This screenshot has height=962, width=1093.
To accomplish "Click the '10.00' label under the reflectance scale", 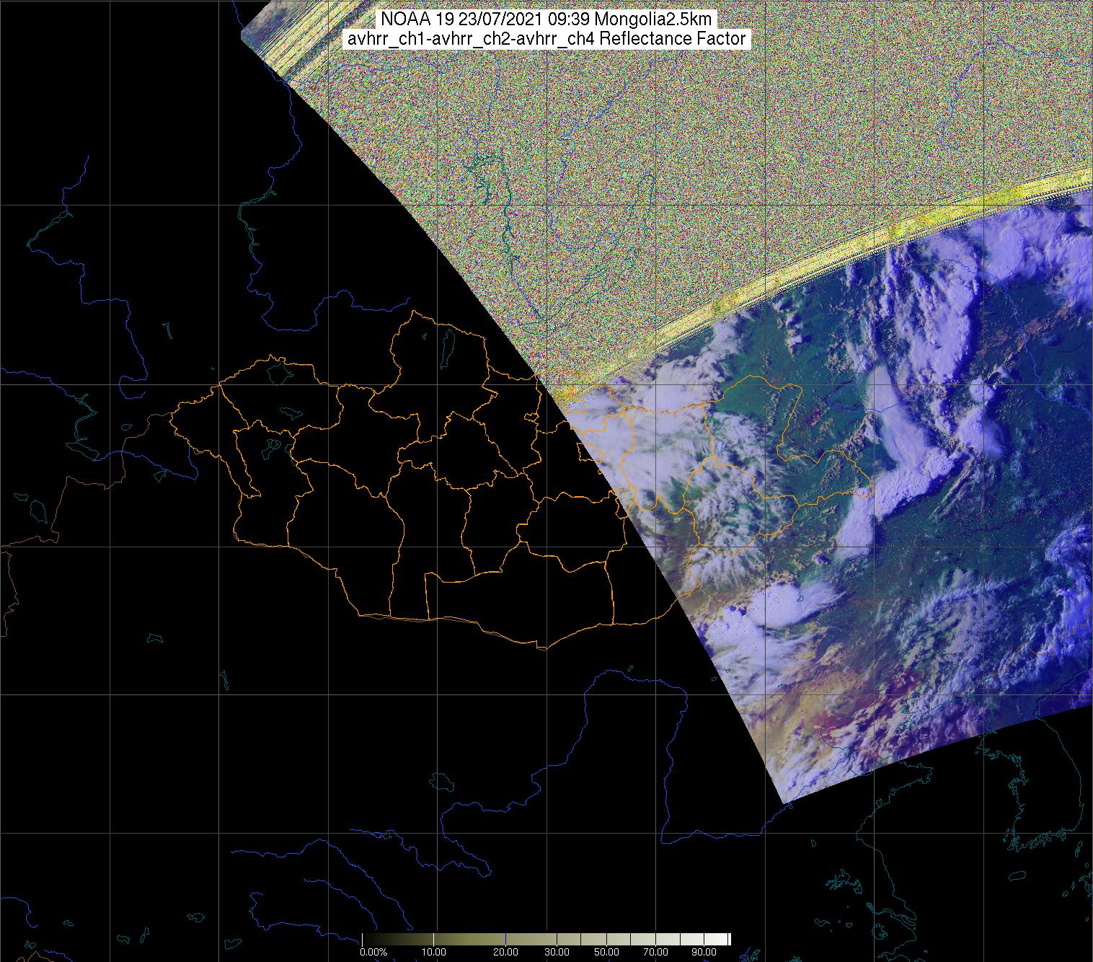I will [433, 952].
